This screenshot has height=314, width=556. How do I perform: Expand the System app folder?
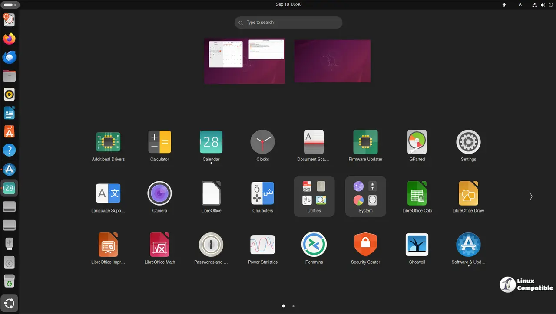[365, 196]
